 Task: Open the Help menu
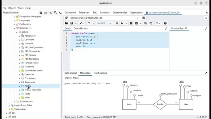28,8
